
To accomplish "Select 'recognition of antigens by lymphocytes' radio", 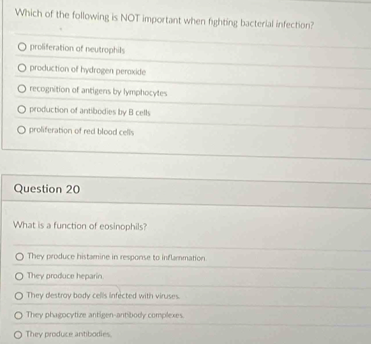I will (22, 89).
